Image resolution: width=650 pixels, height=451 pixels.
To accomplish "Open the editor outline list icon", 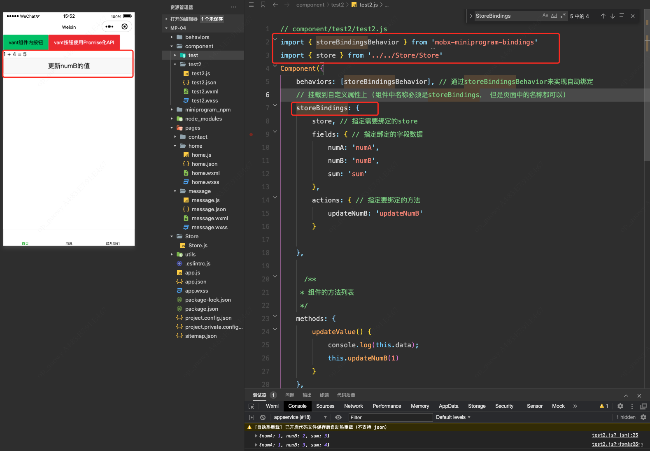I will [x=251, y=5].
